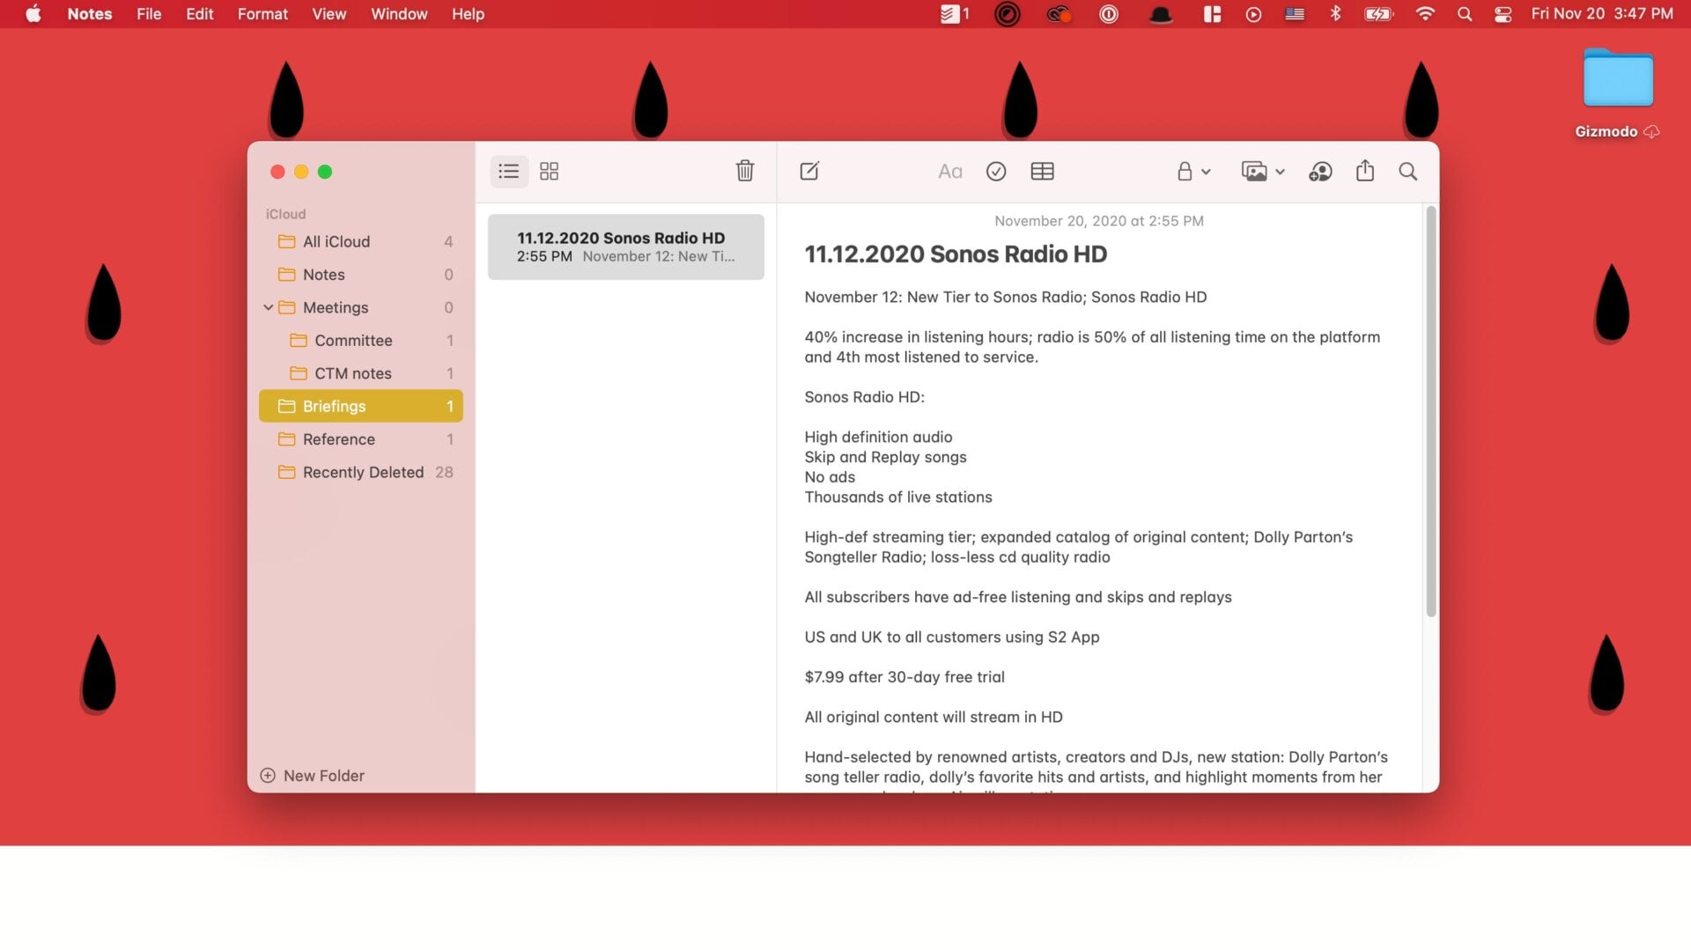
Task: Open the Window menu
Action: [x=398, y=14]
